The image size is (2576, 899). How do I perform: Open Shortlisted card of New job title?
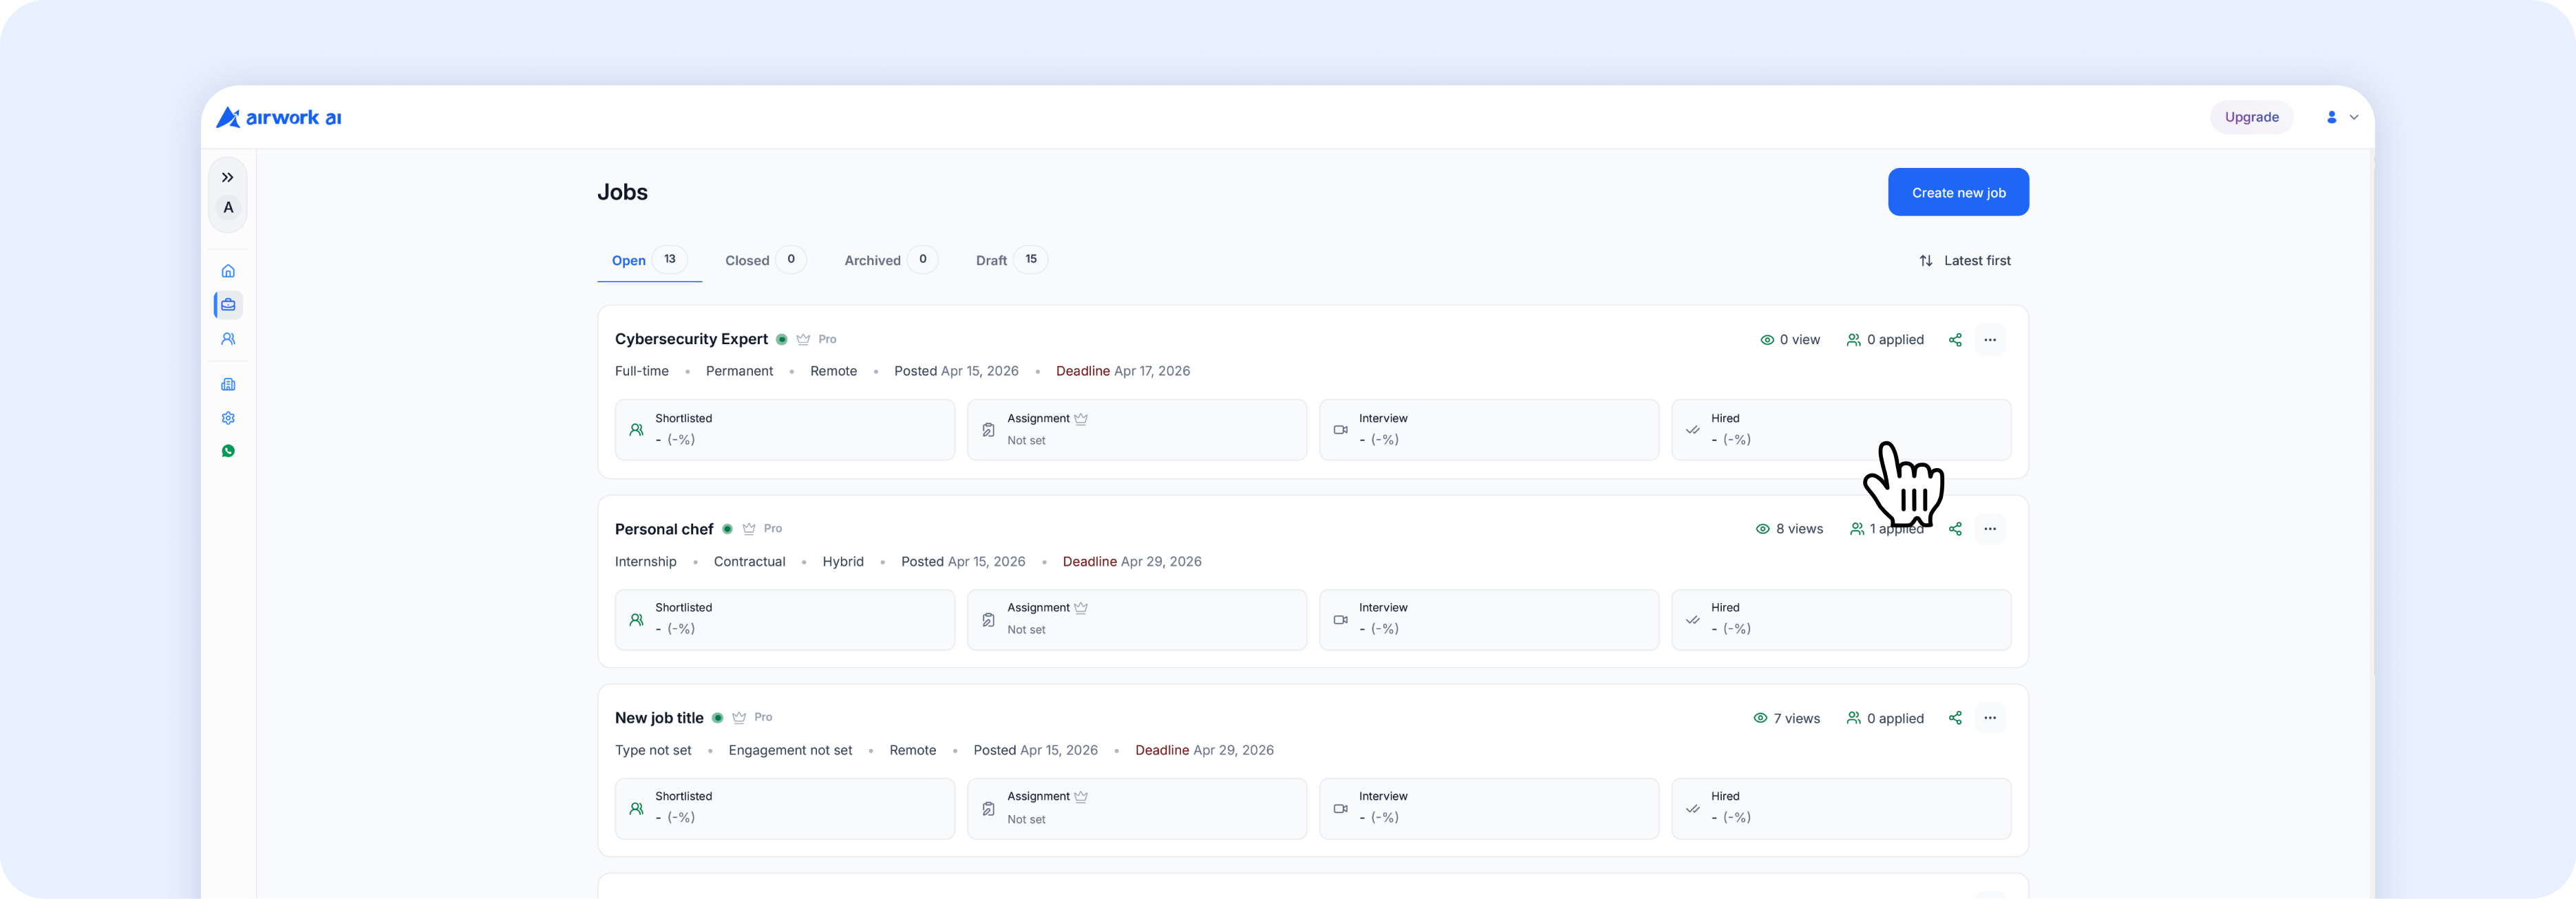pyautogui.click(x=785, y=808)
